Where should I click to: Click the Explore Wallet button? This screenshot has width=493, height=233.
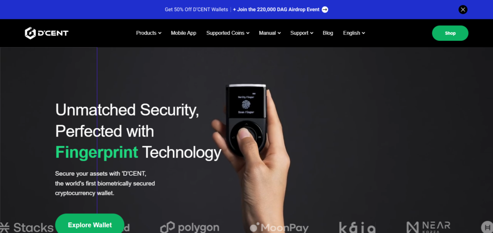90,224
